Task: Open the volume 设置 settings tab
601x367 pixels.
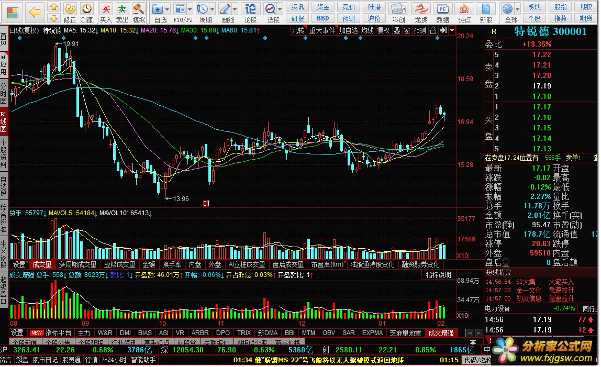Action: [x=19, y=264]
